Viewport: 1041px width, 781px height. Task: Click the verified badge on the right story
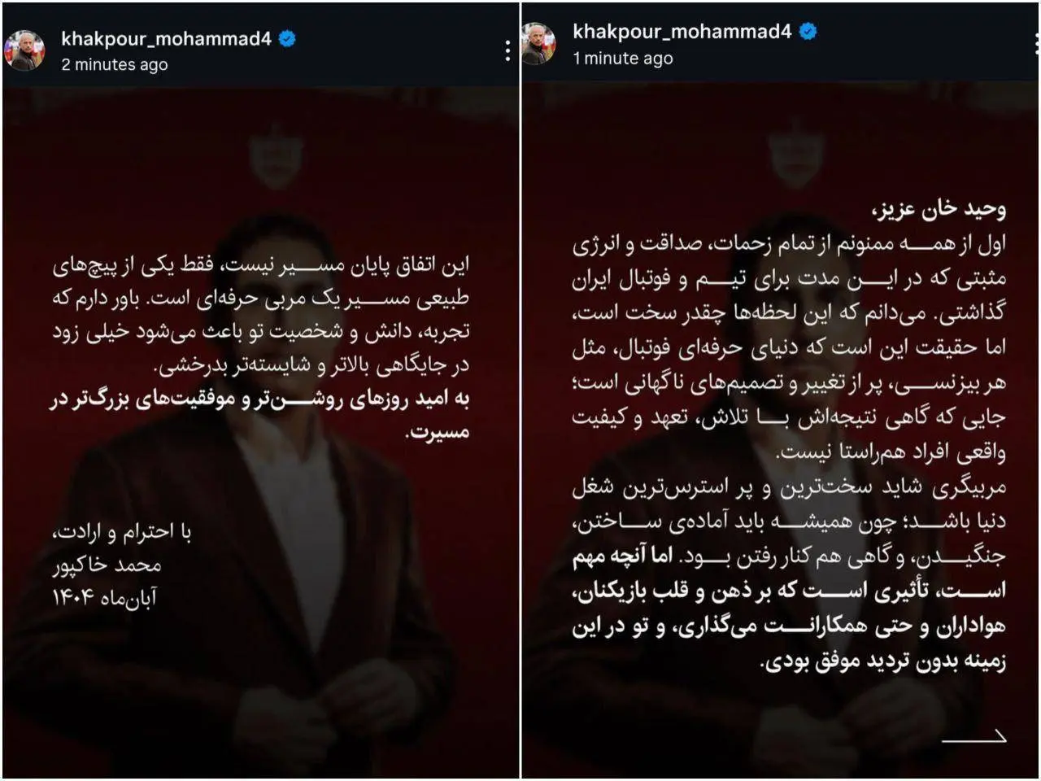(808, 32)
